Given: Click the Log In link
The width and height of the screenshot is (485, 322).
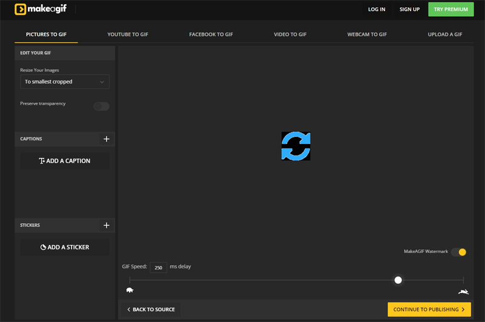Looking at the screenshot, I should point(376,9).
